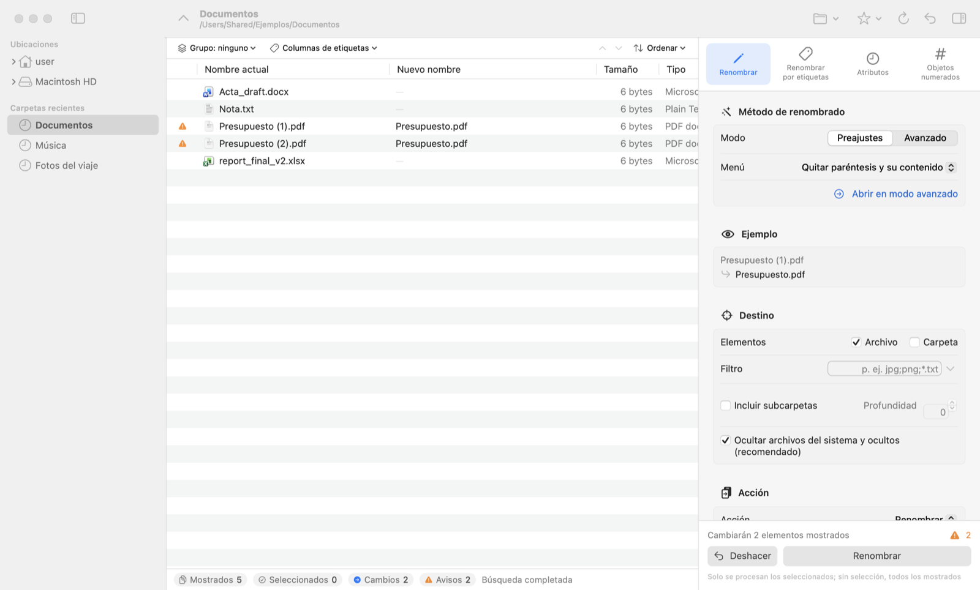The height and width of the screenshot is (590, 980).
Task: Go to parent folder arrow
Action: pos(183,18)
